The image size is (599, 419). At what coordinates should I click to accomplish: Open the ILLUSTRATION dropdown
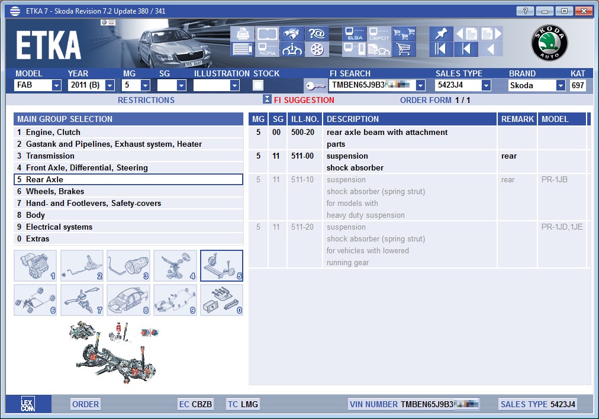pyautogui.click(x=235, y=85)
